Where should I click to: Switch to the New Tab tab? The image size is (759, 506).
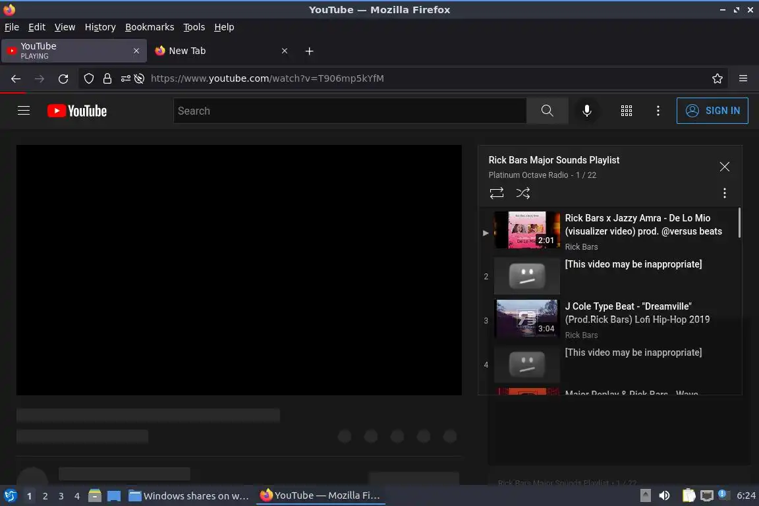pyautogui.click(x=221, y=51)
